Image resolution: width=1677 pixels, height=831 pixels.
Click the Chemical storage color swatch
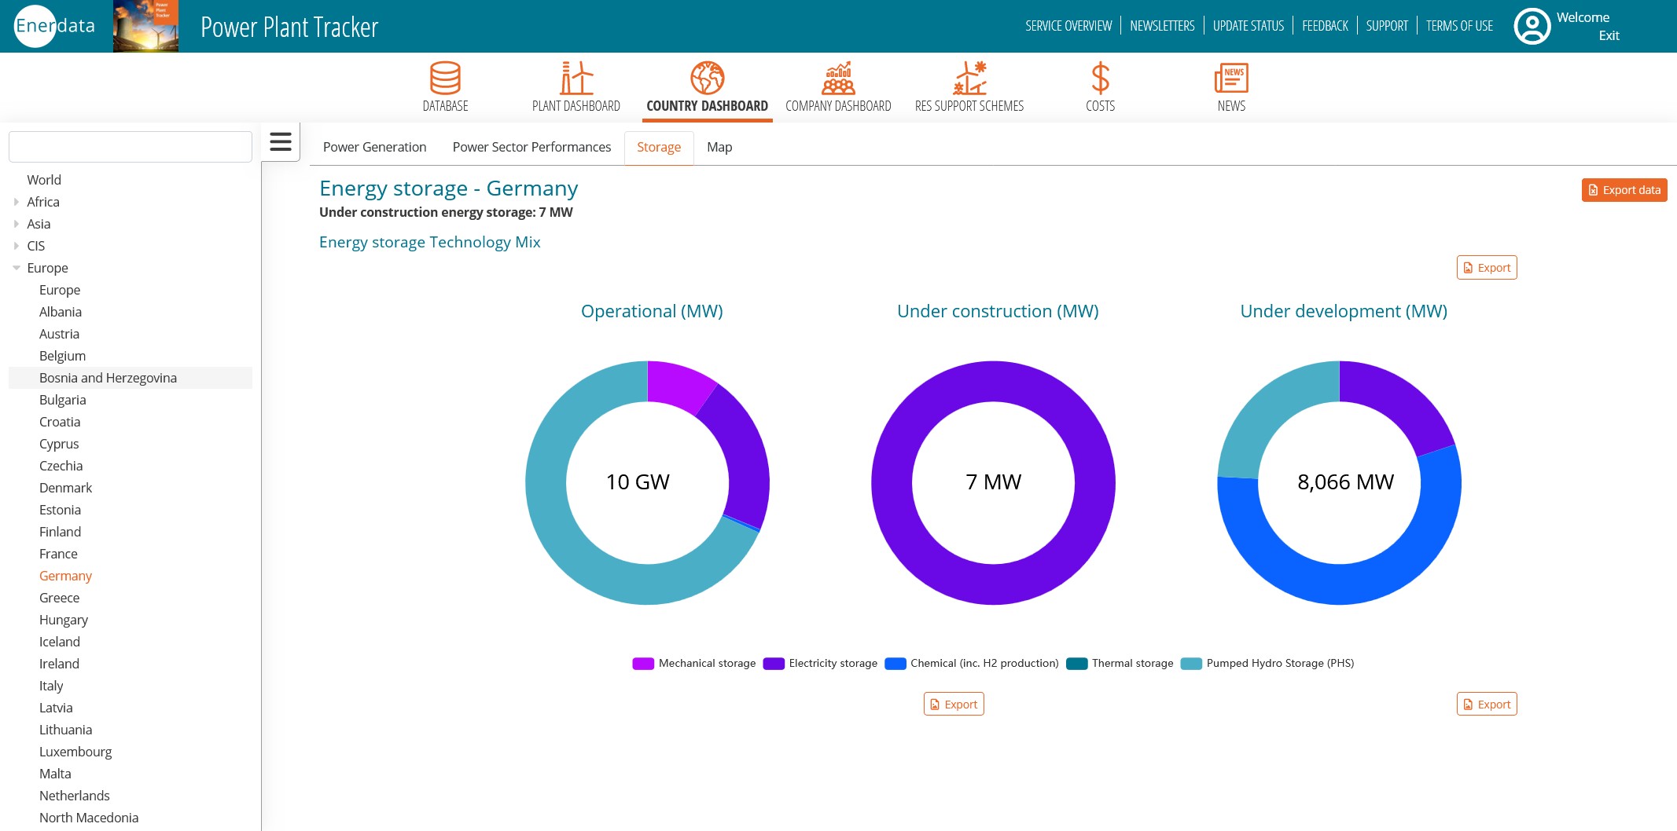pos(895,664)
